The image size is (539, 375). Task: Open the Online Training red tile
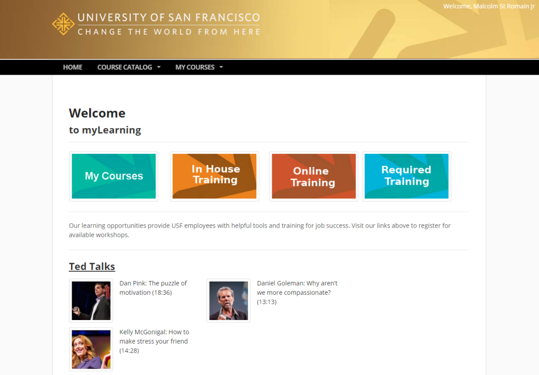tap(313, 176)
